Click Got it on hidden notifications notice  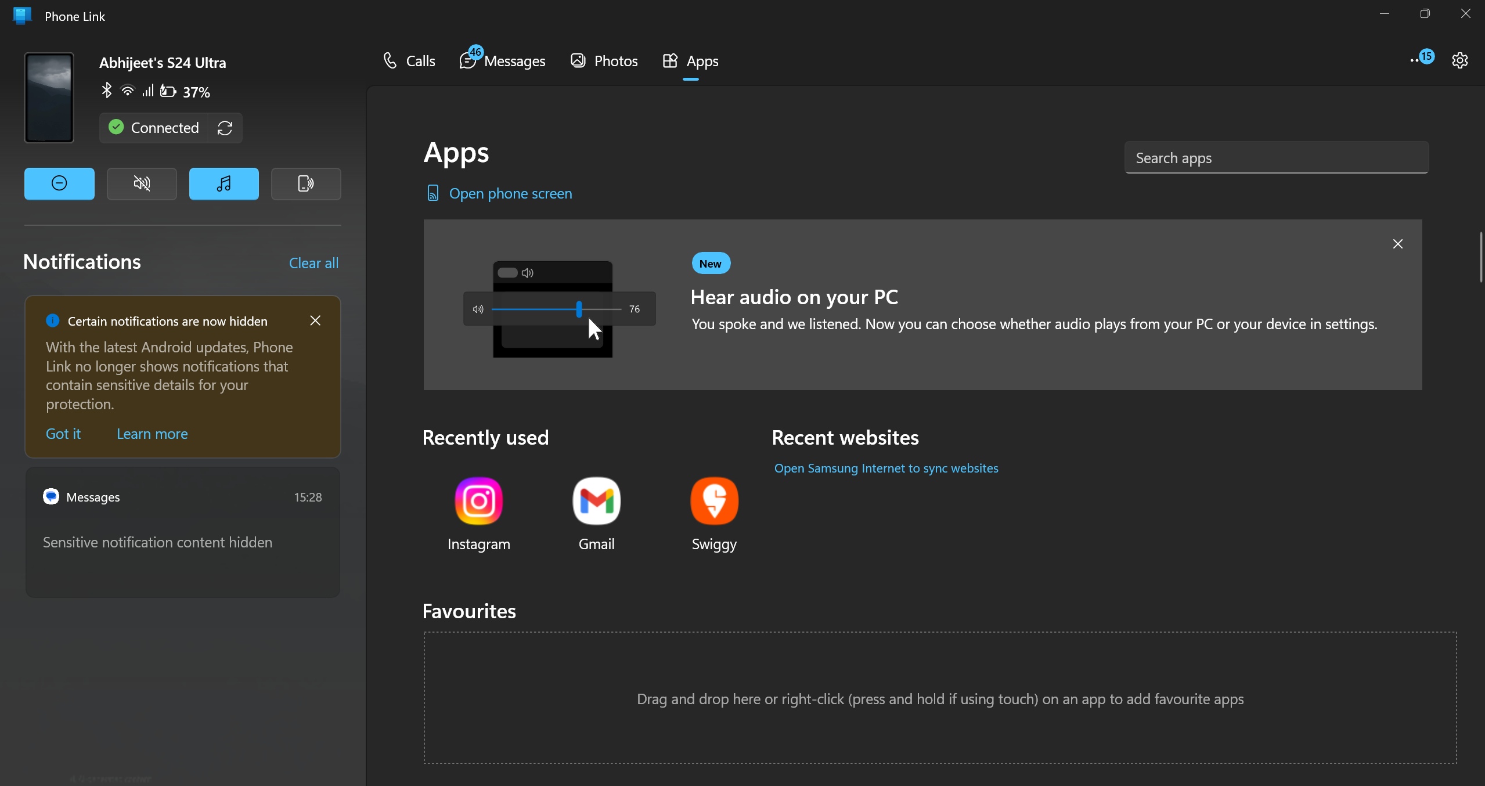(x=63, y=434)
